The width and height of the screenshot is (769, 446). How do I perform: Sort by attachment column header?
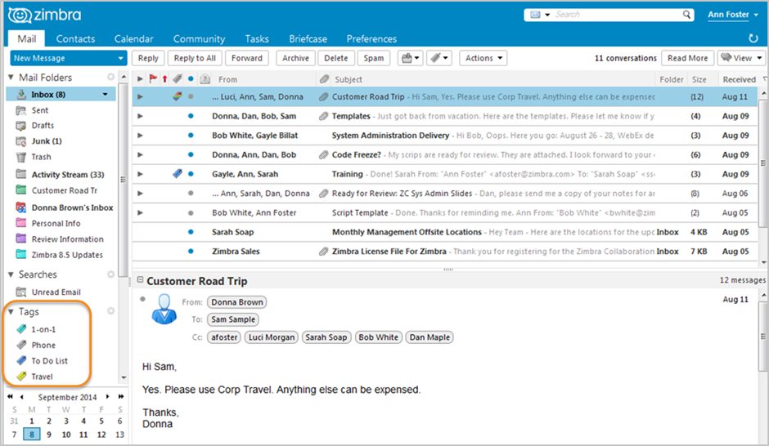(324, 78)
